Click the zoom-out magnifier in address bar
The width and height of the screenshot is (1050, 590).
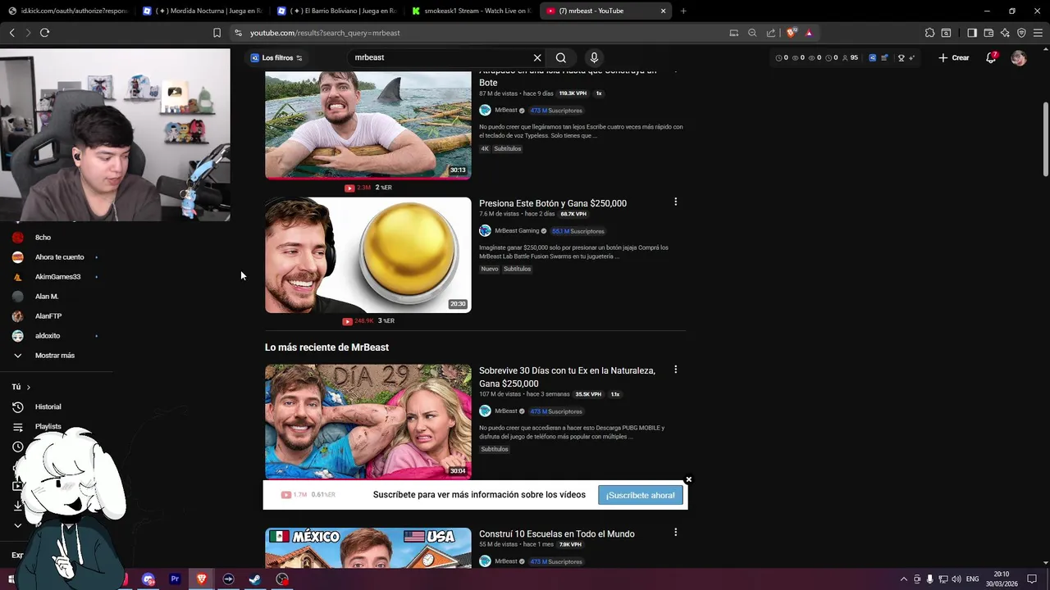tap(752, 33)
